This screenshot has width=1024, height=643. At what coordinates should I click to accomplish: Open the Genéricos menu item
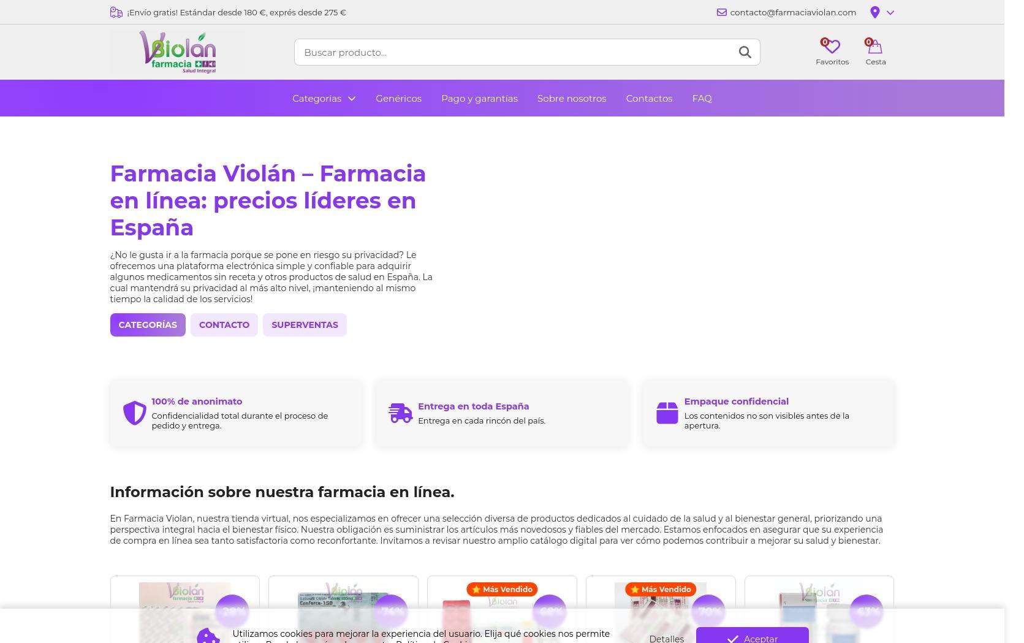398,98
